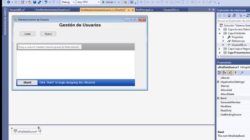Open the ultraDataSource1 smart tag glyph
Viewport: 250px width, 140px height.
pyautogui.click(x=39, y=128)
